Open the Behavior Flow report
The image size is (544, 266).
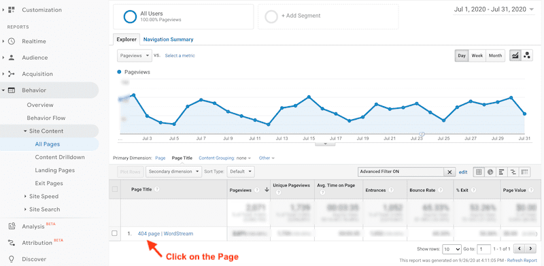point(46,118)
